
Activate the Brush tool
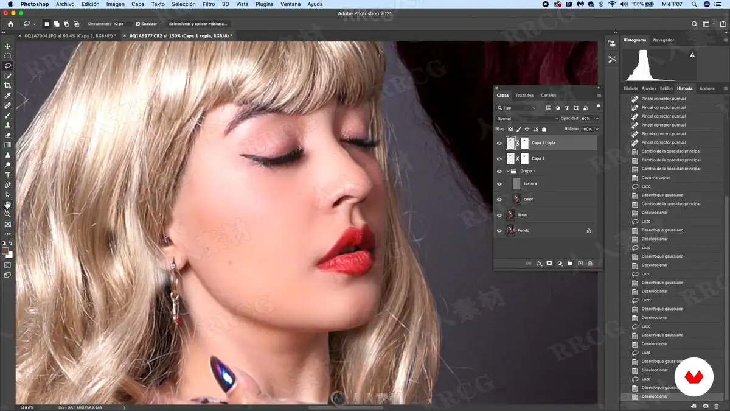coord(8,115)
